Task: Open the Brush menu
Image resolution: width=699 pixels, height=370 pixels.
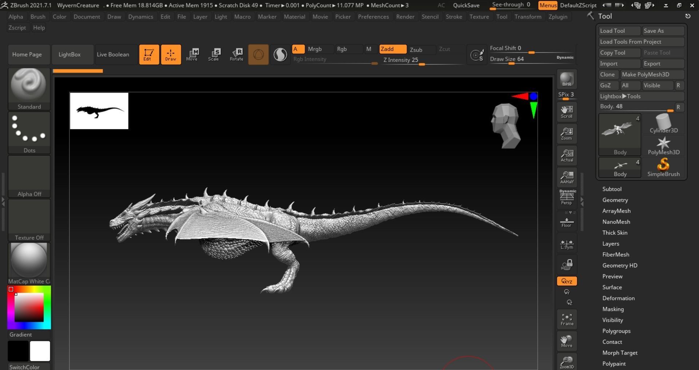Action: pyautogui.click(x=38, y=17)
